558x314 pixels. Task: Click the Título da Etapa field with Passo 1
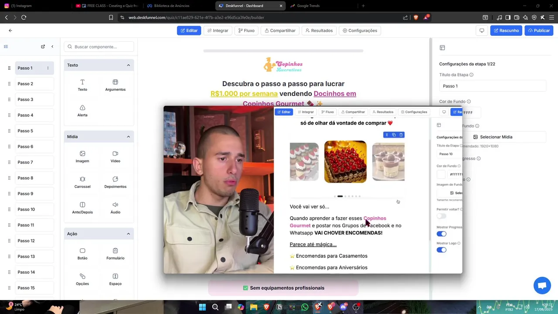[x=493, y=86]
